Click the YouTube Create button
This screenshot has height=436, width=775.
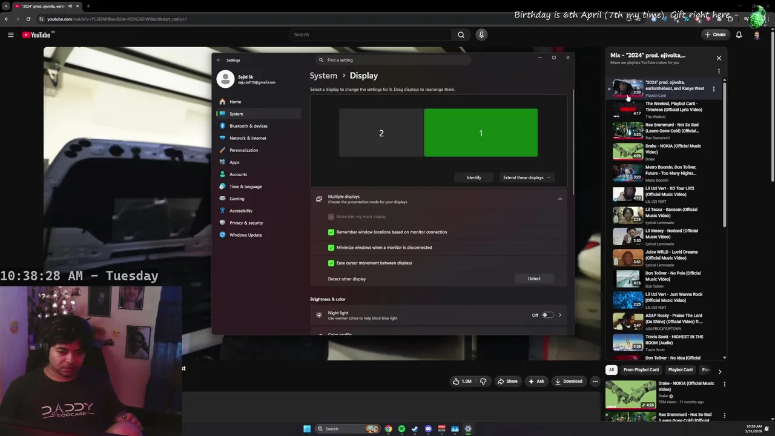pos(715,35)
